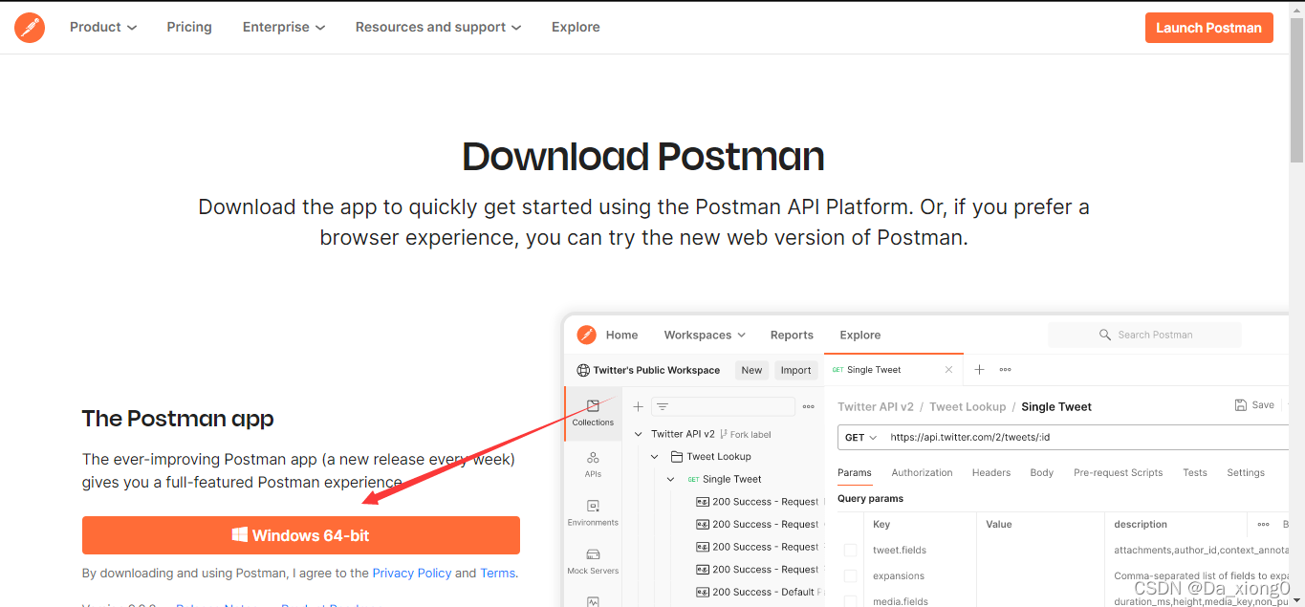This screenshot has width=1305, height=607.
Task: Switch to the Tests tab
Action: 1195,472
